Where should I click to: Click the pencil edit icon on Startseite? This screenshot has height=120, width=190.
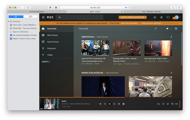(156, 29)
